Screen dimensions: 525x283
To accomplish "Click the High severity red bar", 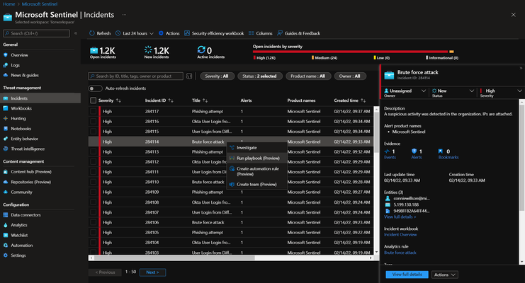I will [350, 52].
